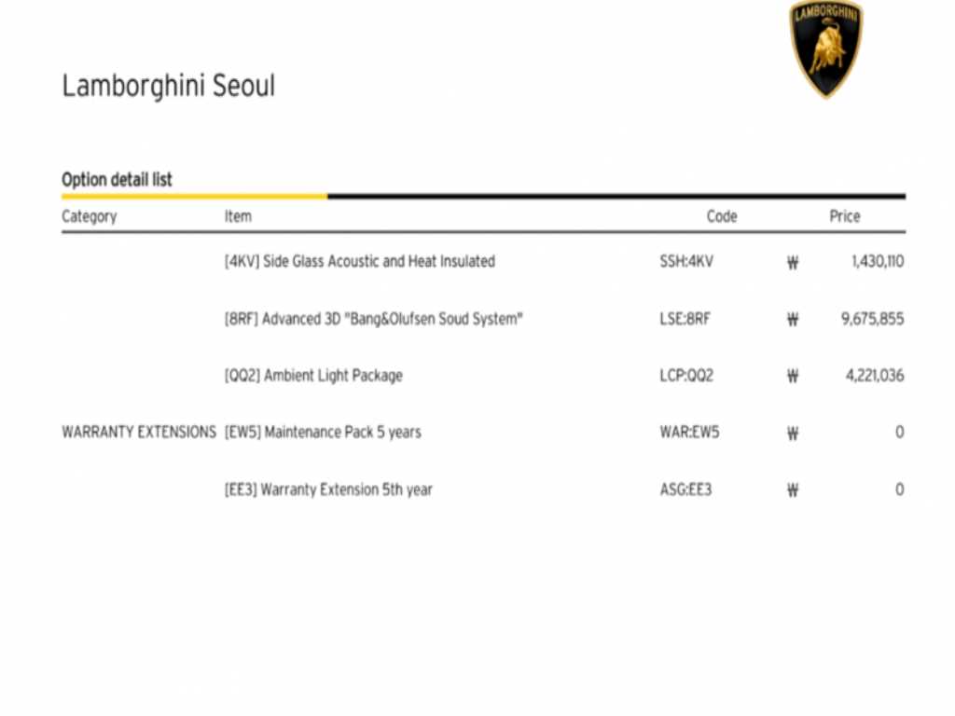Screen dimensions: 955x716
Task: Click the won symbol for Bang&Olufsen row
Action: pos(793,320)
